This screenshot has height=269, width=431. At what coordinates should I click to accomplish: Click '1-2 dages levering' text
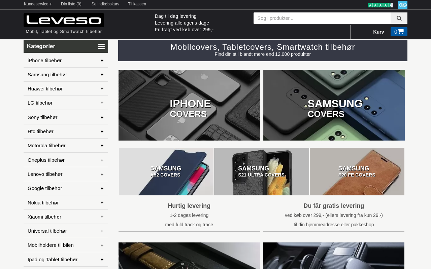(x=189, y=215)
